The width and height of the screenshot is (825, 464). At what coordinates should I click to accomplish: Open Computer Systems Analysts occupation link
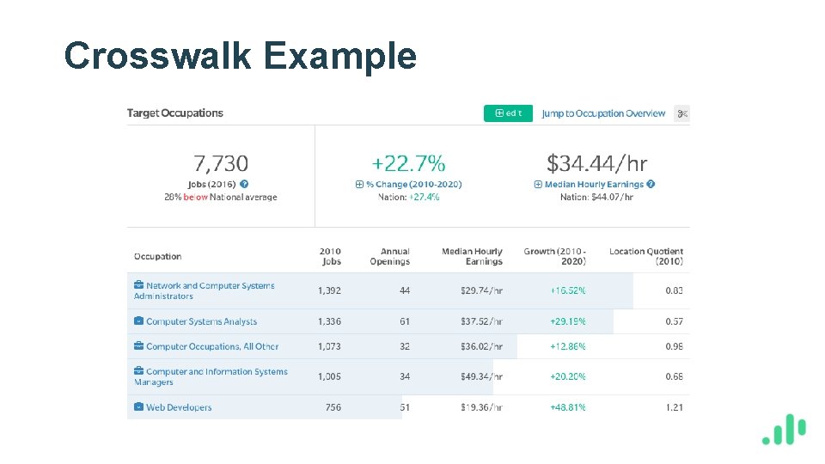click(x=201, y=321)
